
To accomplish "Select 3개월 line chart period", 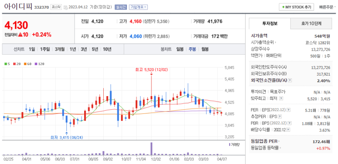I will (x=60, y=49).
